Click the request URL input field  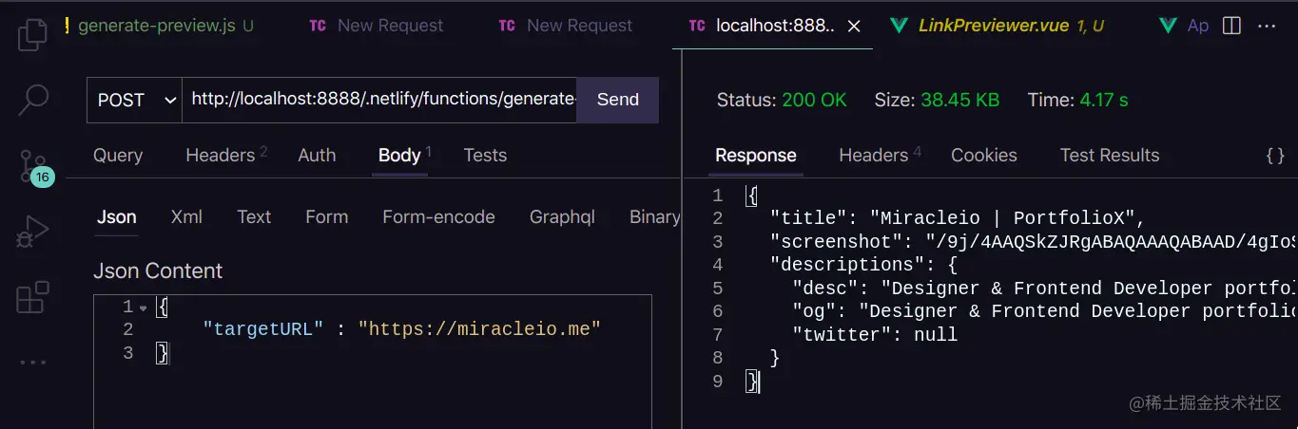380,100
